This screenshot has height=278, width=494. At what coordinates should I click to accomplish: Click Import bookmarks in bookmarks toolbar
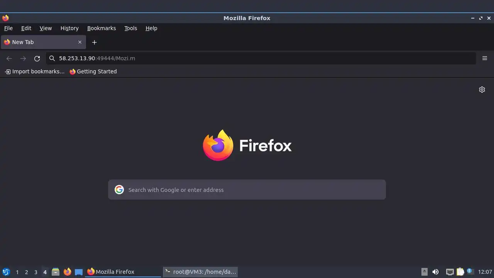(35, 71)
